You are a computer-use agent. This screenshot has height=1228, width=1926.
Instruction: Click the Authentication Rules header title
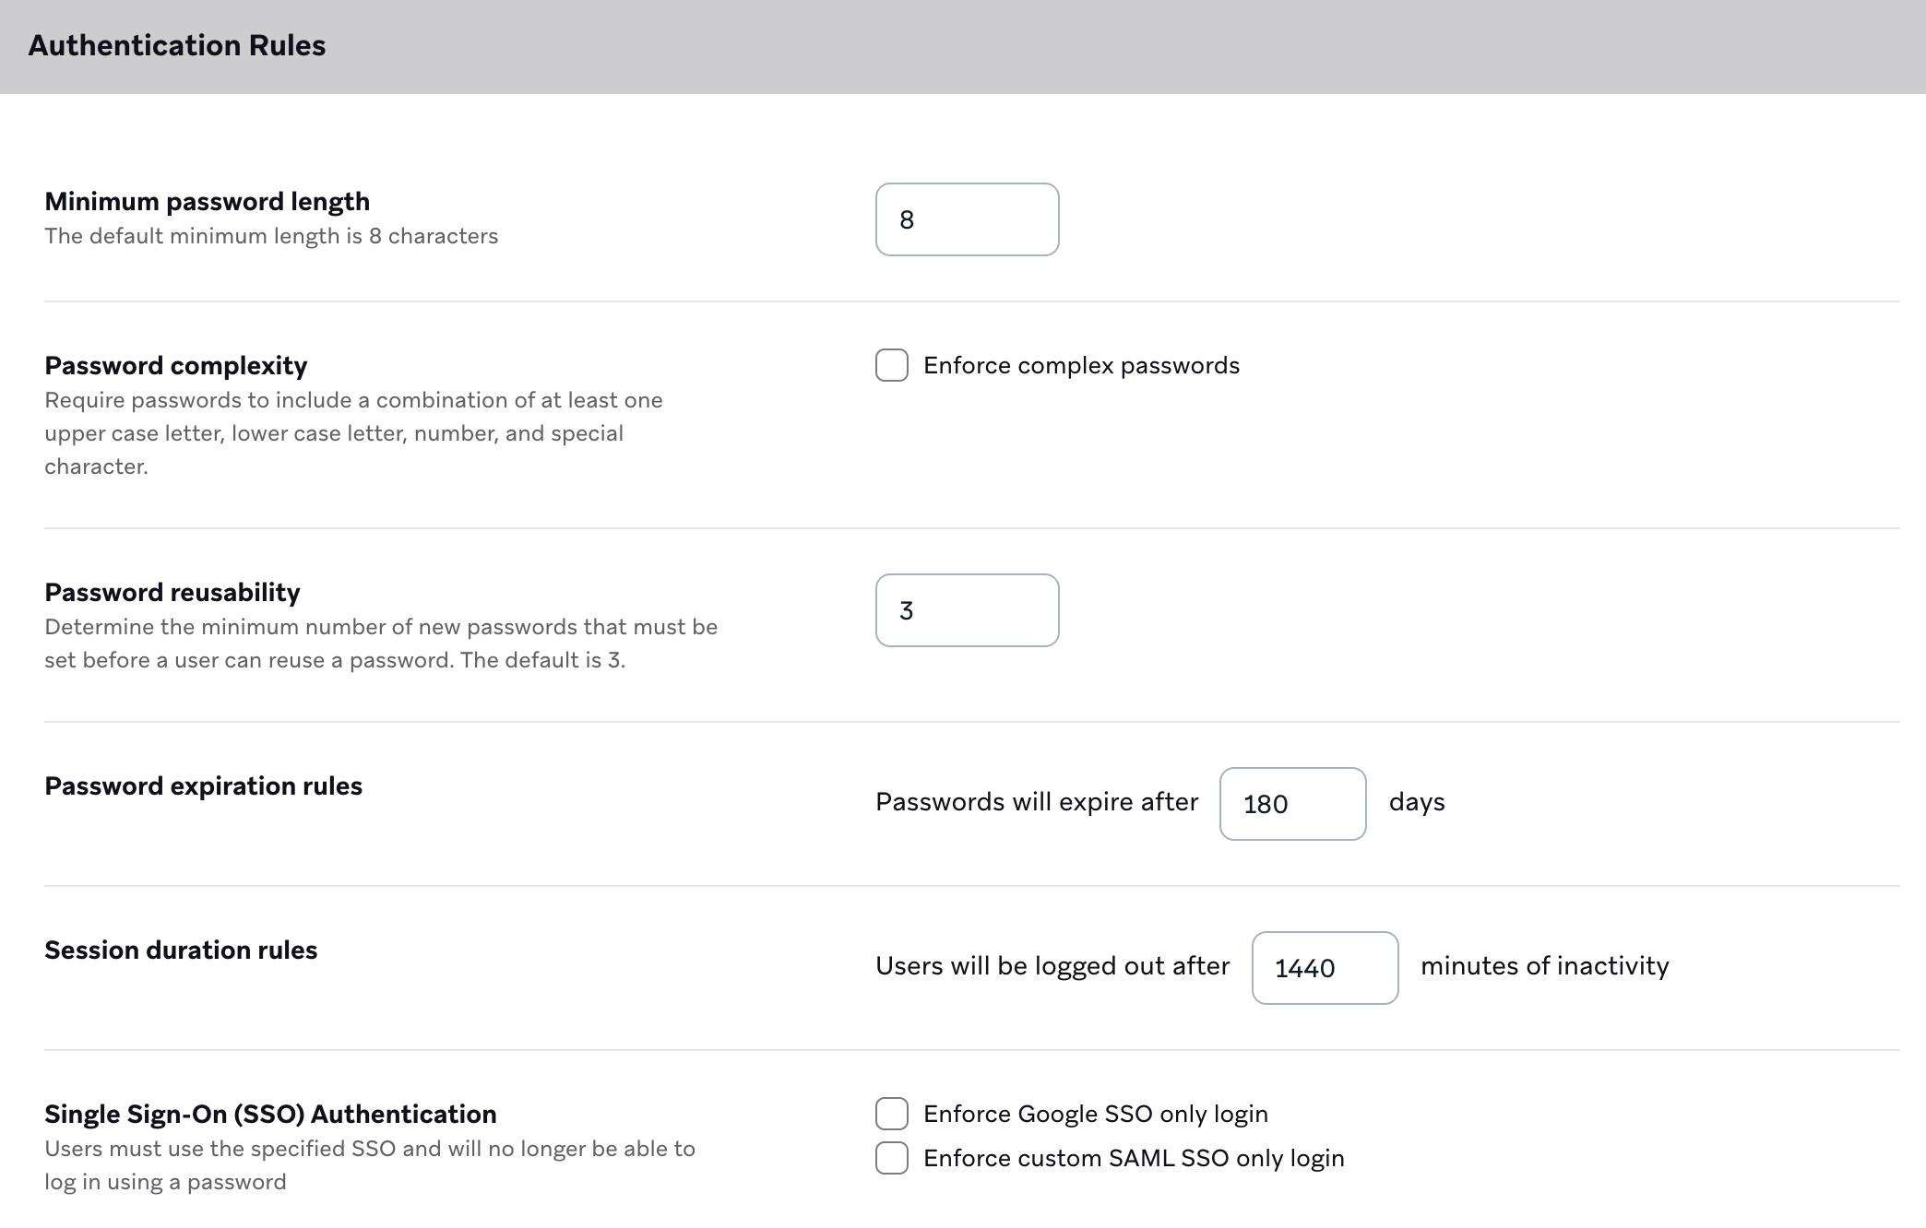[177, 45]
